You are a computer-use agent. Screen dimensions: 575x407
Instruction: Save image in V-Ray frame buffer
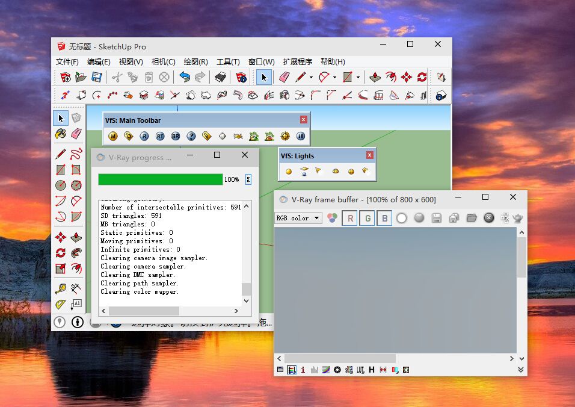(437, 218)
